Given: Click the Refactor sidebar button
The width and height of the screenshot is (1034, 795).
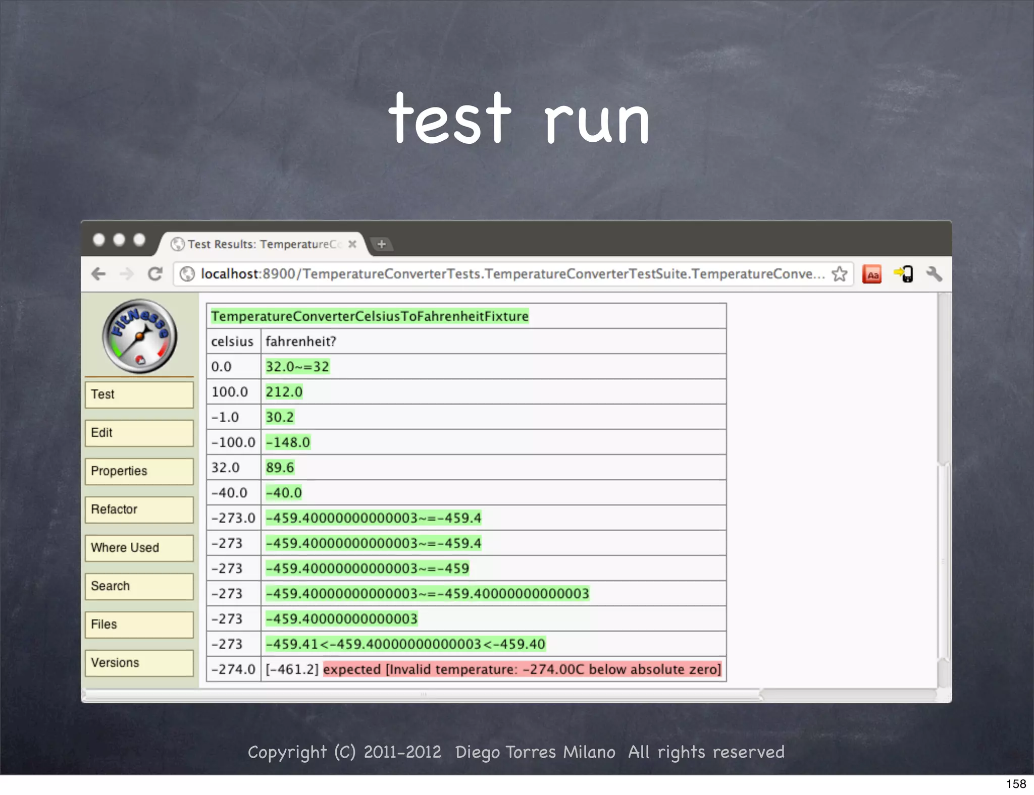Looking at the screenshot, I should click(139, 509).
